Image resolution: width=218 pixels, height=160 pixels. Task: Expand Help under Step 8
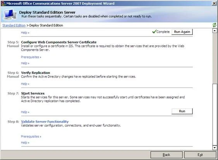pos(25,143)
